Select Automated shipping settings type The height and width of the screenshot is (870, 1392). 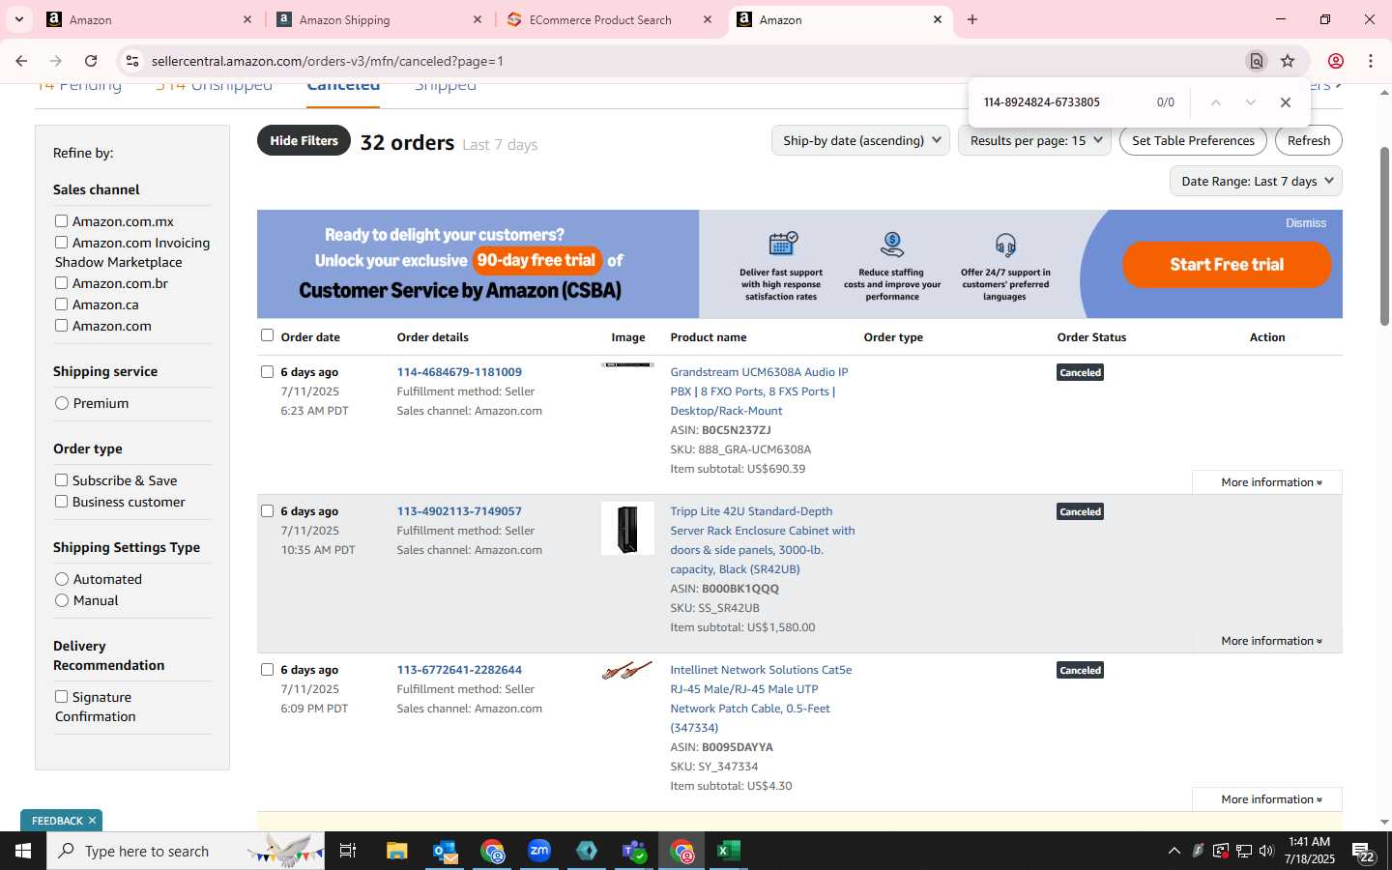tap(62, 579)
